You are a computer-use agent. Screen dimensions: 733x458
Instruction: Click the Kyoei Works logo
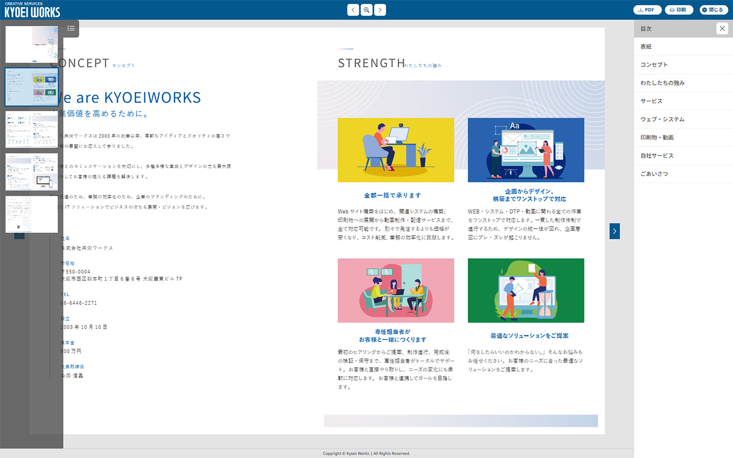32,10
